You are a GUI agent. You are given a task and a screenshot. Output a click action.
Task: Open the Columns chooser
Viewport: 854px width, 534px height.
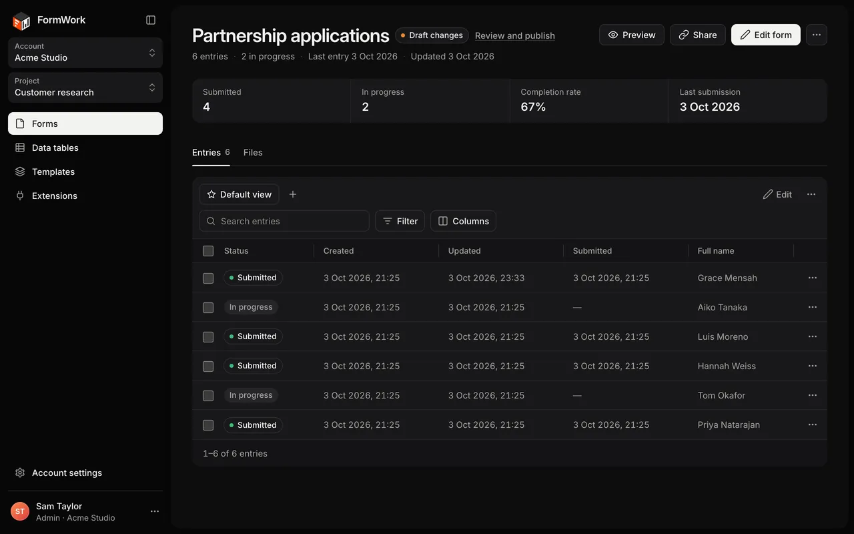point(464,221)
